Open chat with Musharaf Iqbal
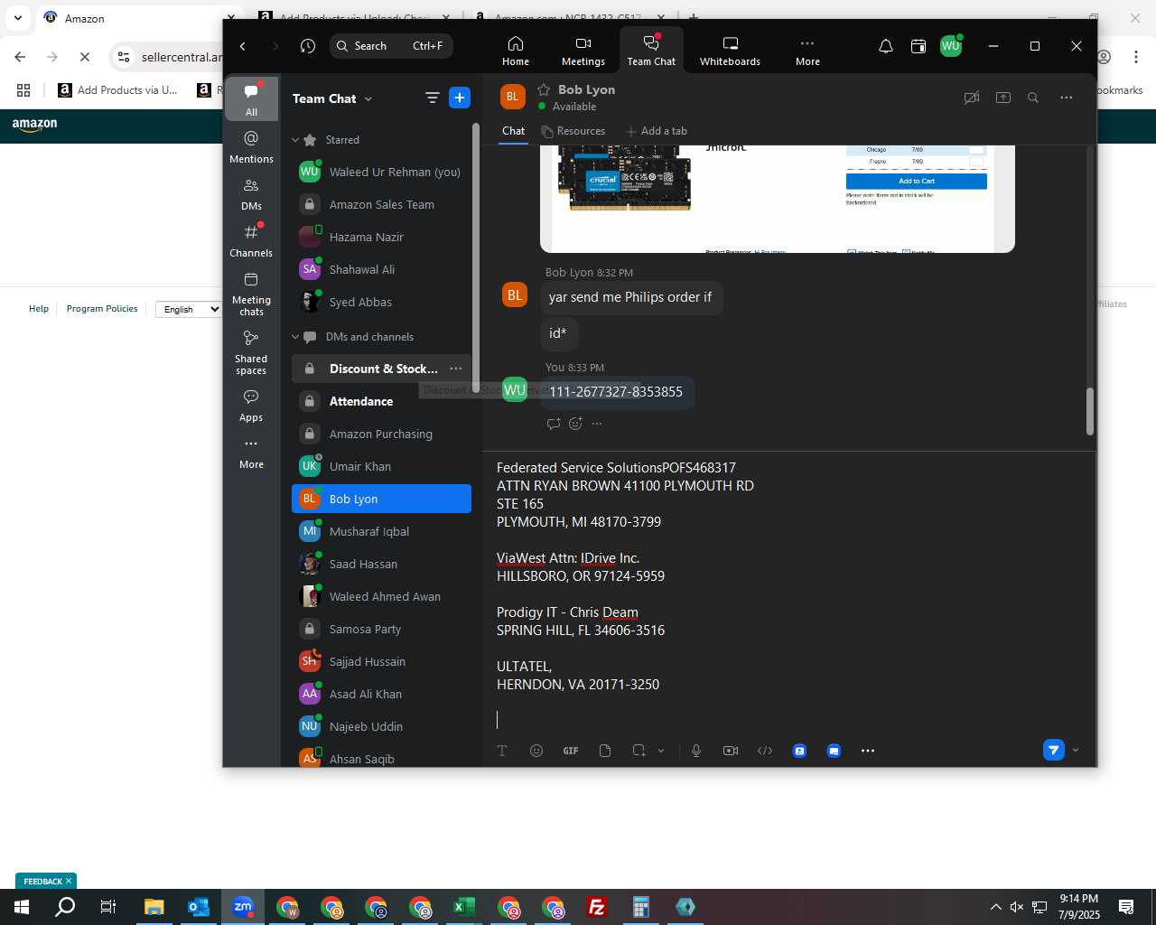Image resolution: width=1156 pixels, height=925 pixels. point(381,531)
